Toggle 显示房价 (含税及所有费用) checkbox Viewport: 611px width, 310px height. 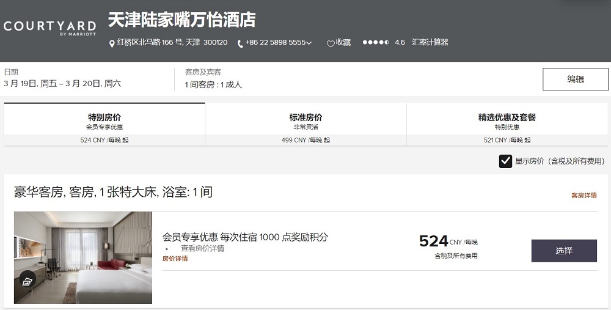505,161
